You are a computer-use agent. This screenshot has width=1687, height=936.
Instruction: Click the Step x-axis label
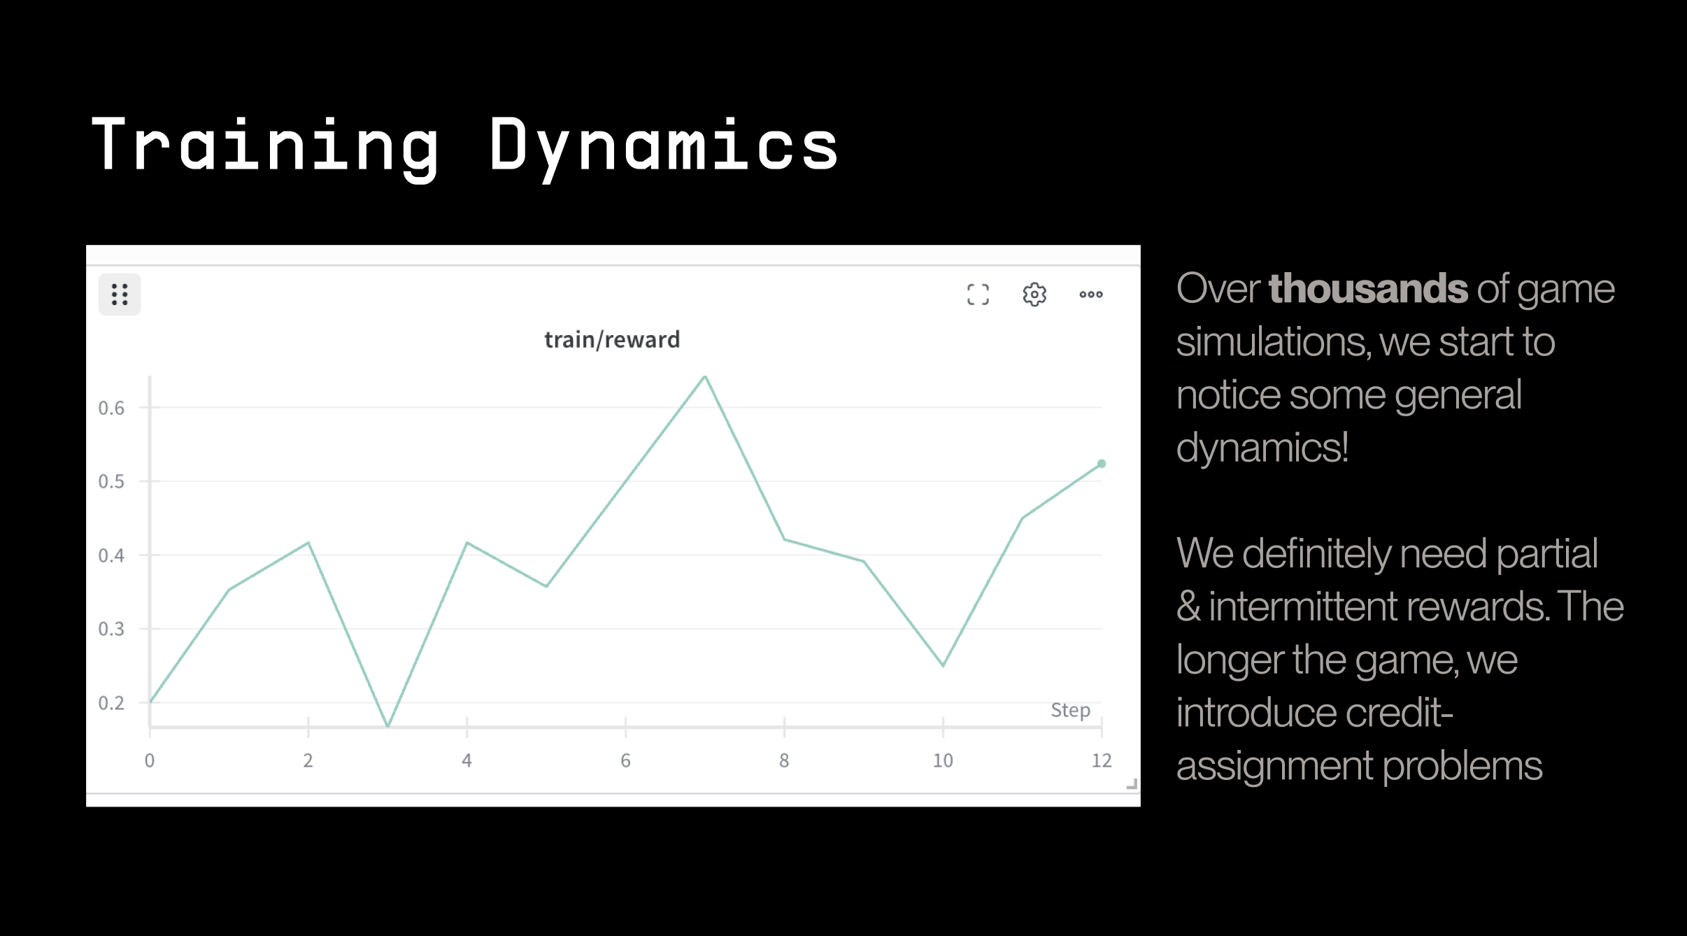1070,710
